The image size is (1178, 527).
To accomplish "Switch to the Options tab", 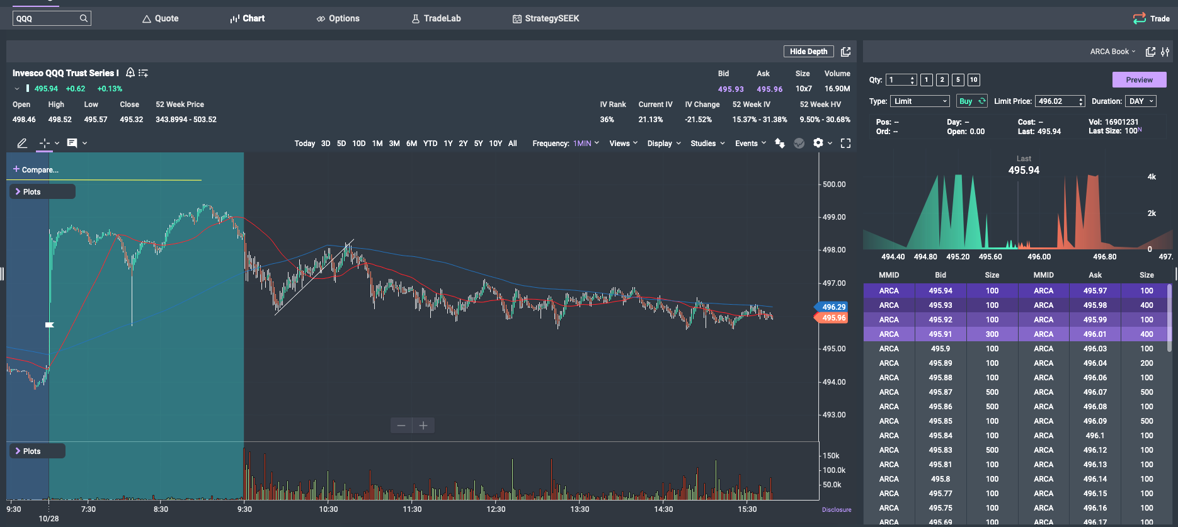I will (338, 18).
